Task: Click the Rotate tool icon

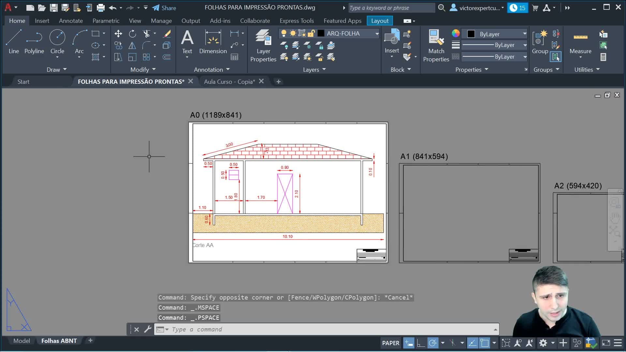Action: click(x=132, y=34)
